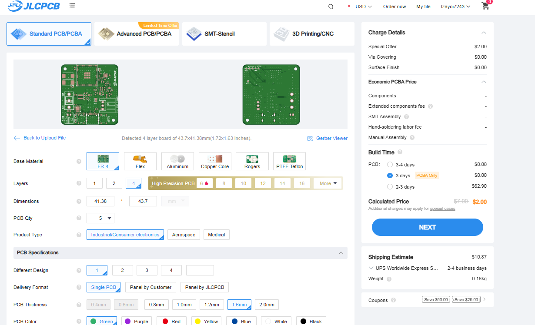Select the 2-3 days build time option
This screenshot has height=325, width=535.
[x=390, y=187]
